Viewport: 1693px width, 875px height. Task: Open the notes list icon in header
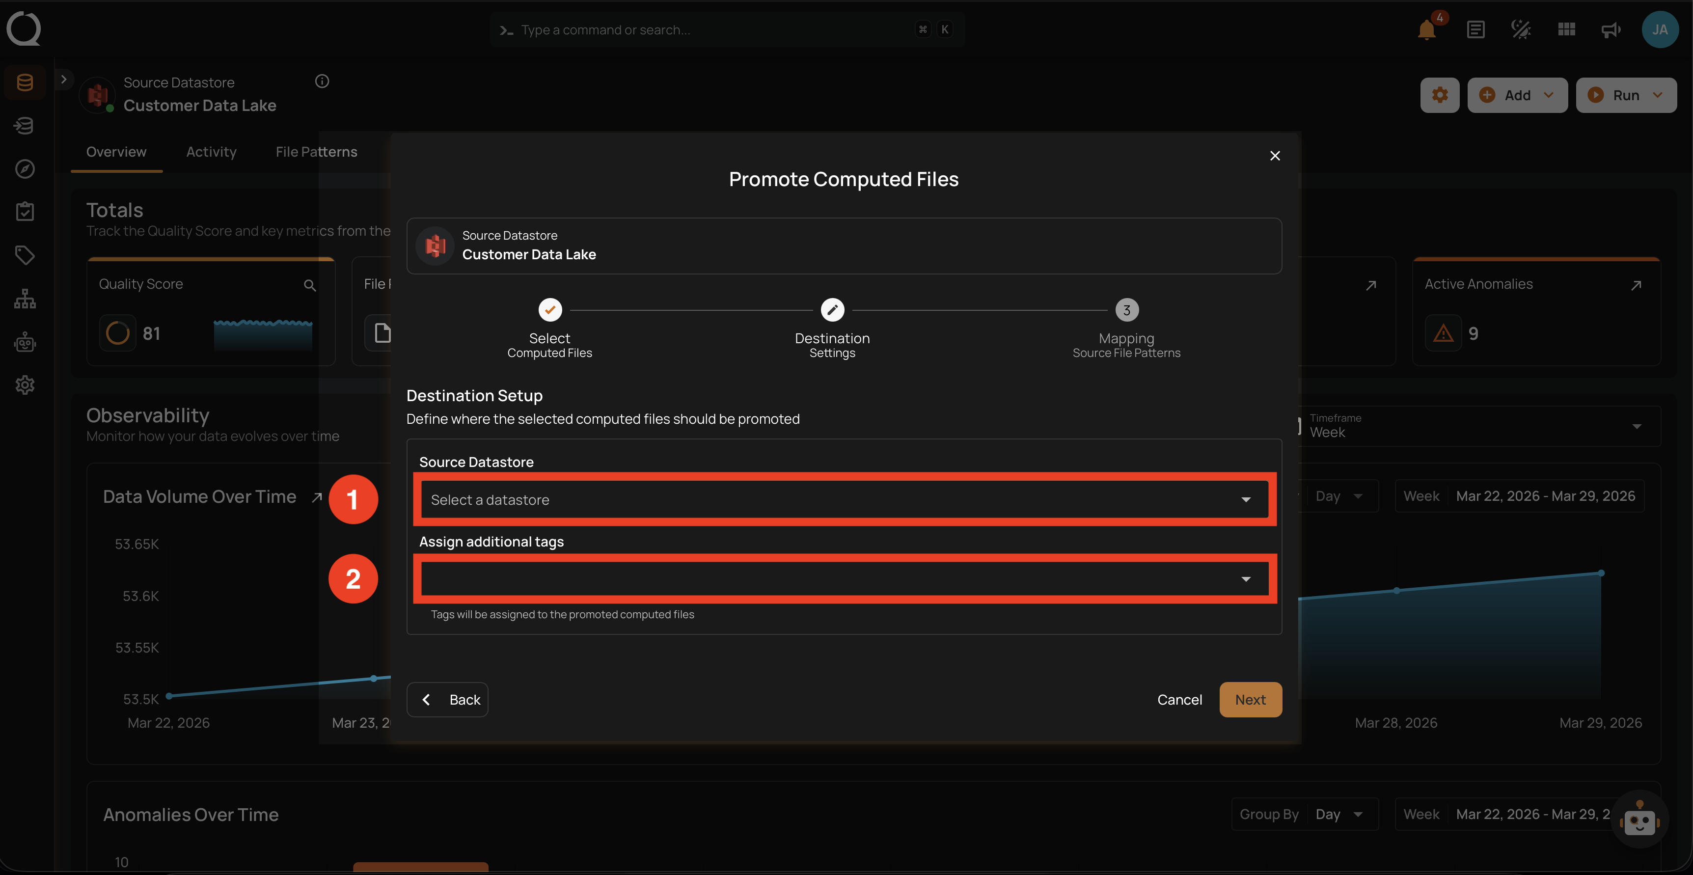coord(1475,29)
